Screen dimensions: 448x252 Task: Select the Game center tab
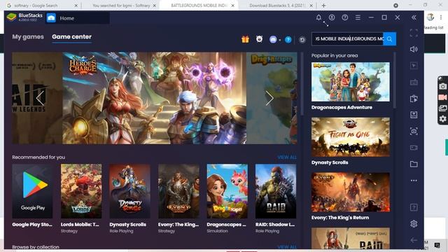[x=71, y=37]
